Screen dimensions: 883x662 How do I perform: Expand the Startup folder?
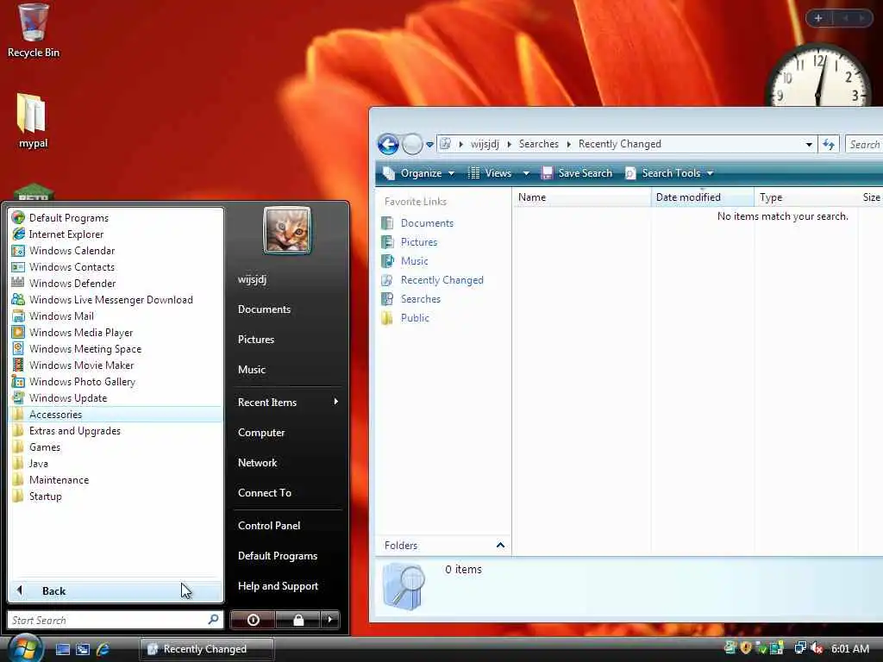tap(116, 496)
